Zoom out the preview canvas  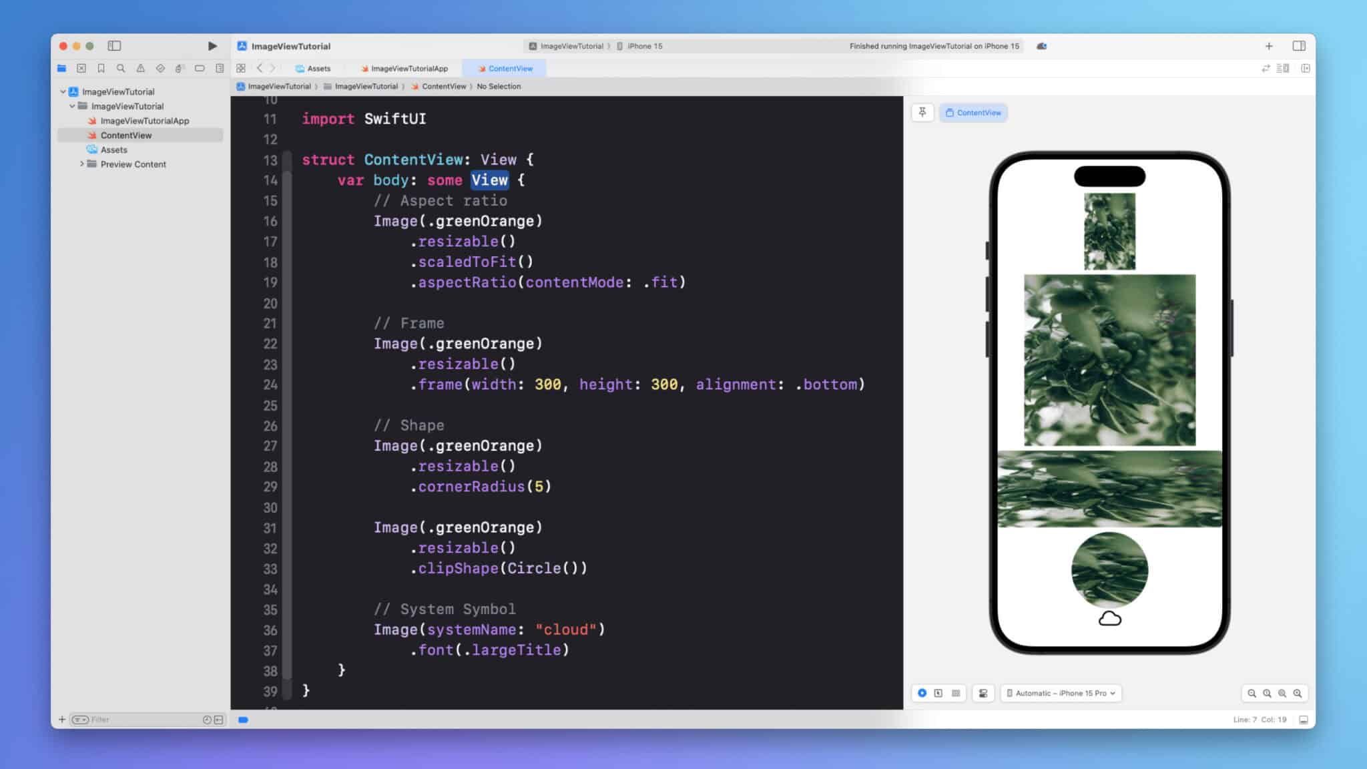click(x=1252, y=694)
